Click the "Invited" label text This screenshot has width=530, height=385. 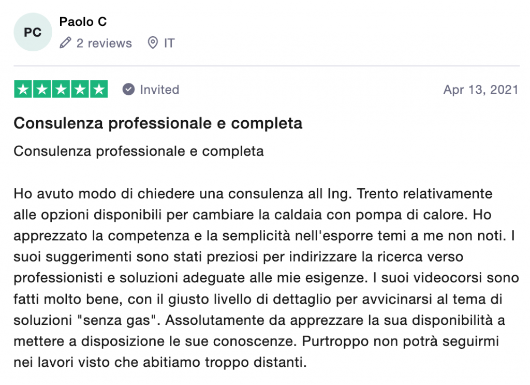(159, 90)
